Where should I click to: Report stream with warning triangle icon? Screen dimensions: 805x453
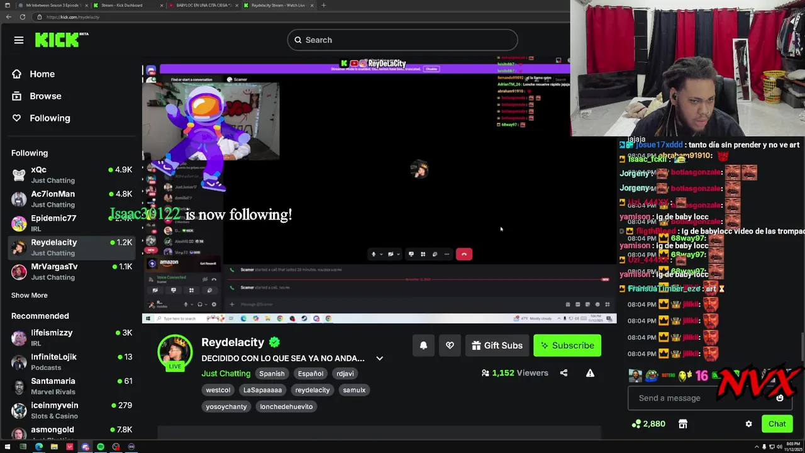590,373
